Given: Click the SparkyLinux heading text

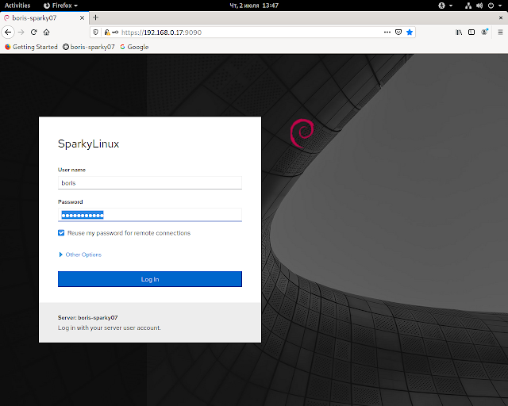Looking at the screenshot, I should (x=88, y=144).
